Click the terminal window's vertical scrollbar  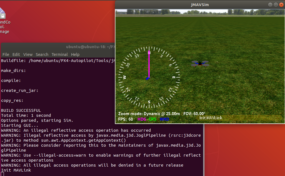tap(204, 150)
